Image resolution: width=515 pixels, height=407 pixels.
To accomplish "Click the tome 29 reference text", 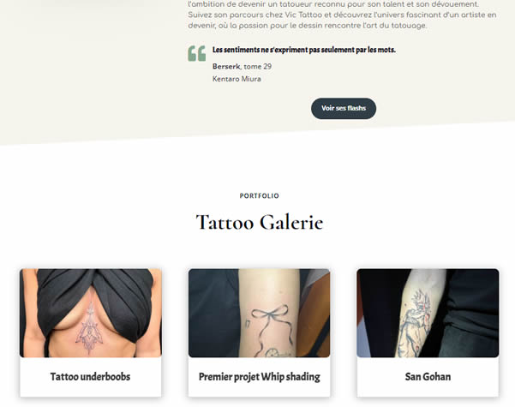I will [257, 66].
